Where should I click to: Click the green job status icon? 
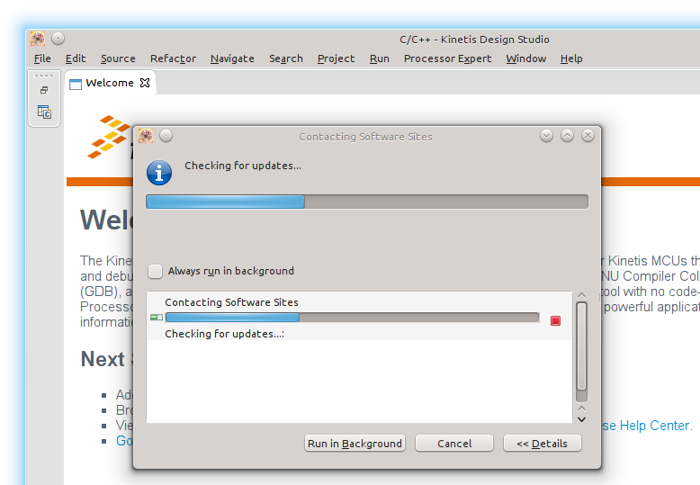point(157,318)
